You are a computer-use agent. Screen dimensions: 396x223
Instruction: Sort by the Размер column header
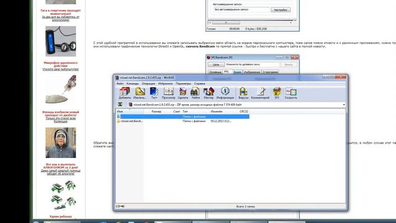[x=157, y=111]
